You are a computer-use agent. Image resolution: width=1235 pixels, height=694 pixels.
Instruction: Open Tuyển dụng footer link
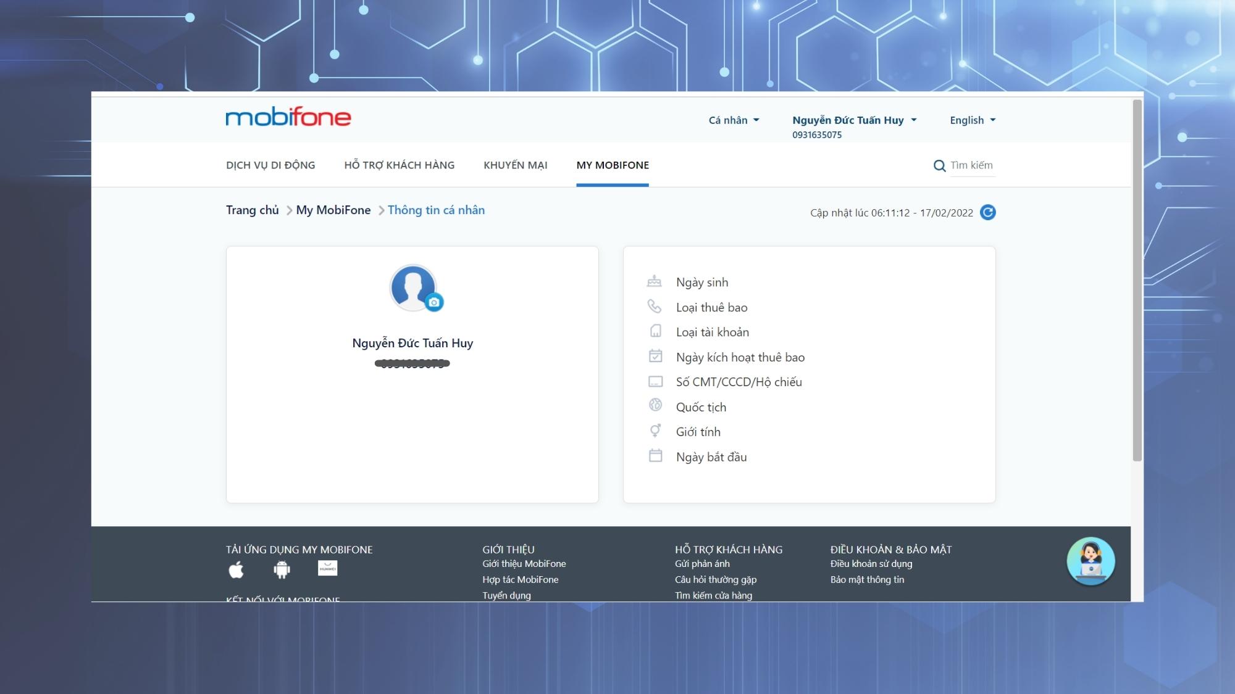pyautogui.click(x=506, y=595)
